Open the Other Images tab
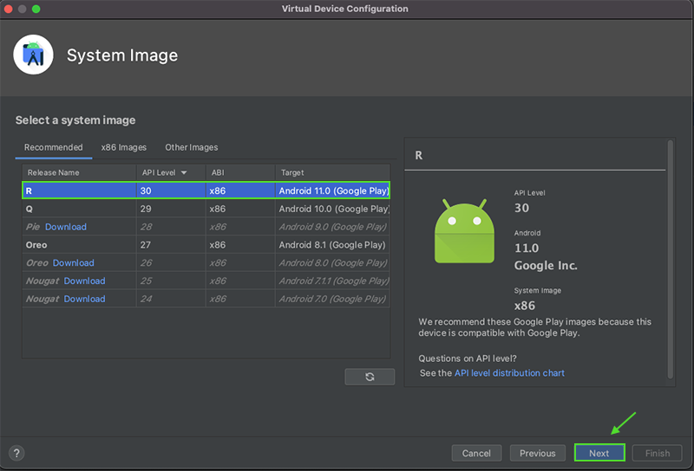The height and width of the screenshot is (471, 694). pos(192,147)
